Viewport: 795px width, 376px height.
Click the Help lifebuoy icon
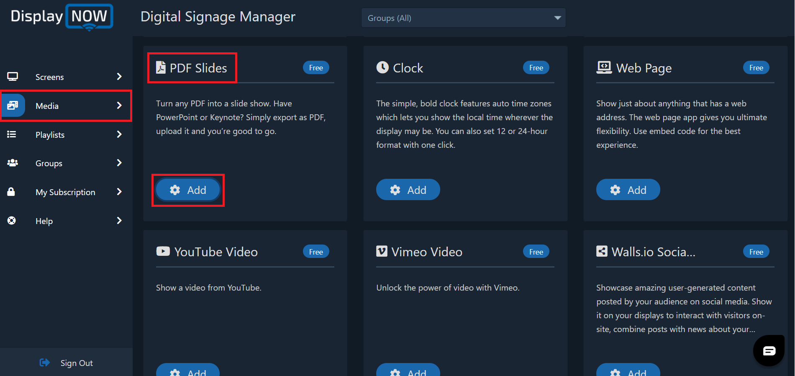coord(12,221)
